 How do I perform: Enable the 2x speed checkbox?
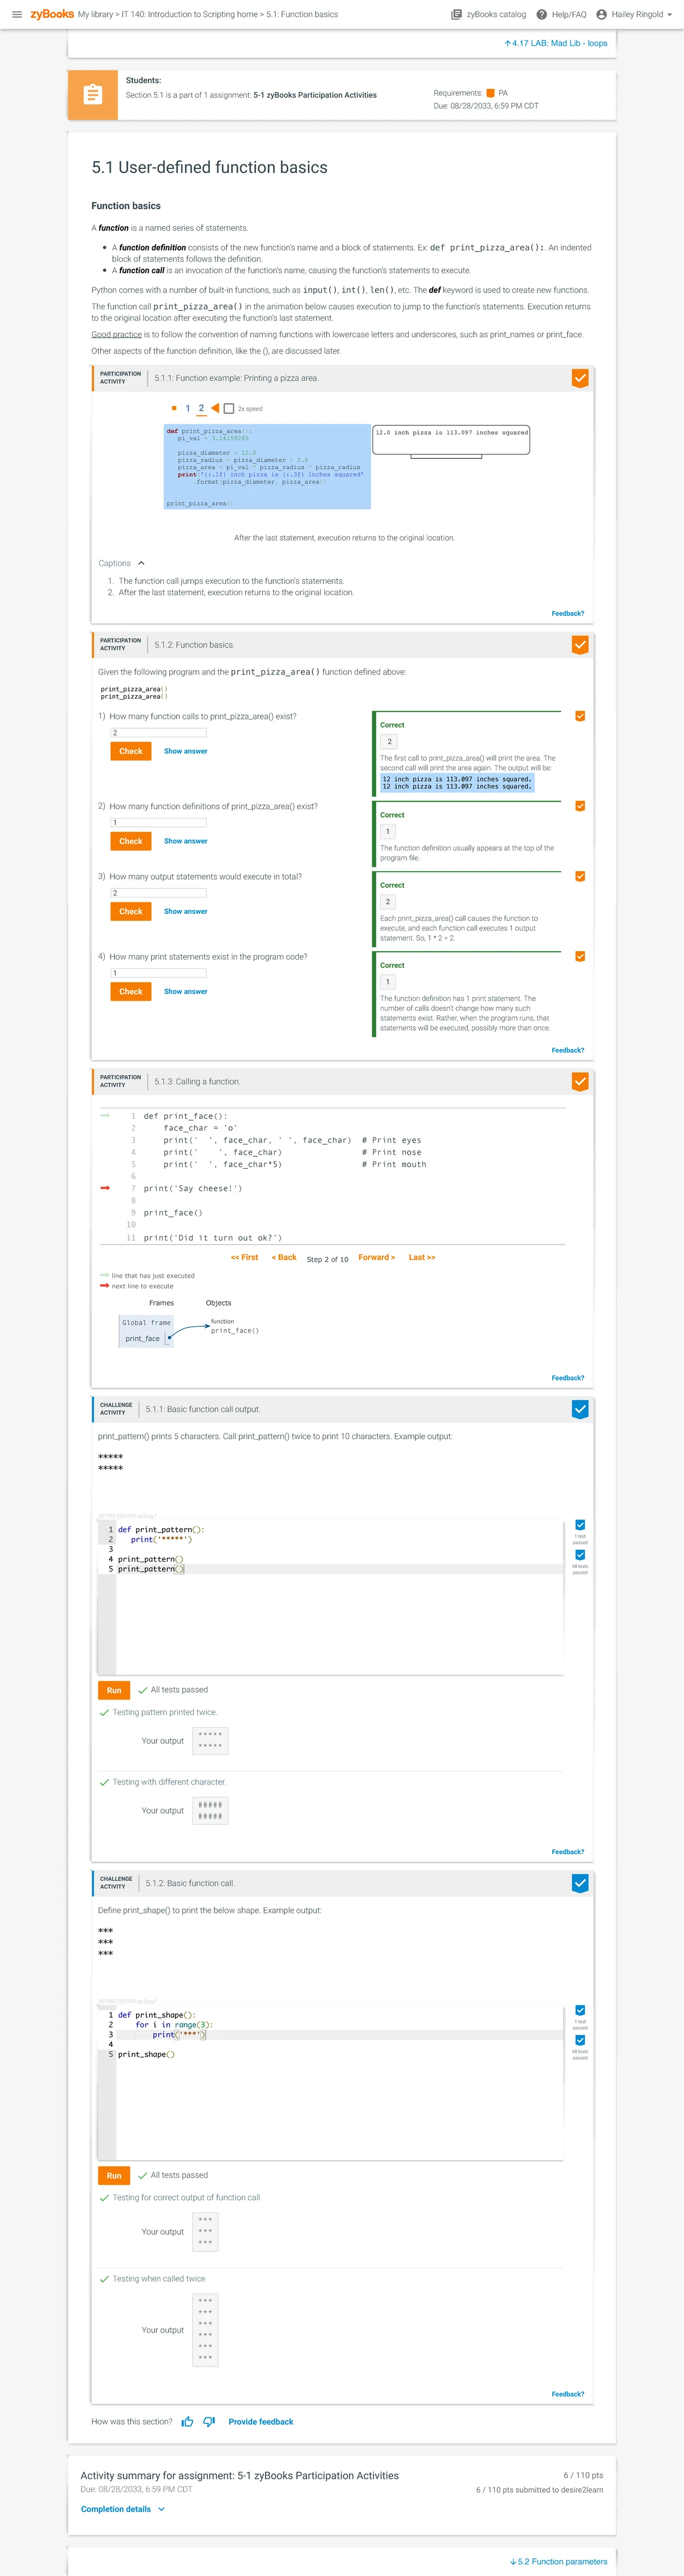(229, 409)
